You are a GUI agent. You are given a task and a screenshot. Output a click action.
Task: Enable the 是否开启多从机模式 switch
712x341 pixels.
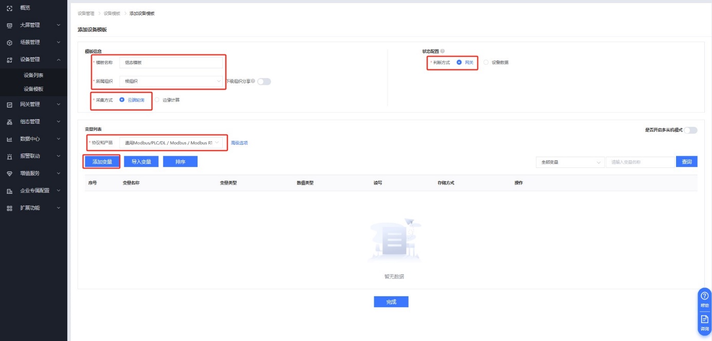click(x=690, y=130)
